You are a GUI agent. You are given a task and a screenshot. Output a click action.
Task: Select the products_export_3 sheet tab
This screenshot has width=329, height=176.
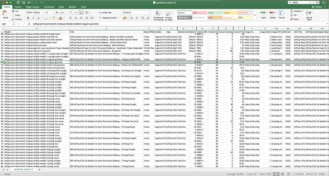point(24,169)
